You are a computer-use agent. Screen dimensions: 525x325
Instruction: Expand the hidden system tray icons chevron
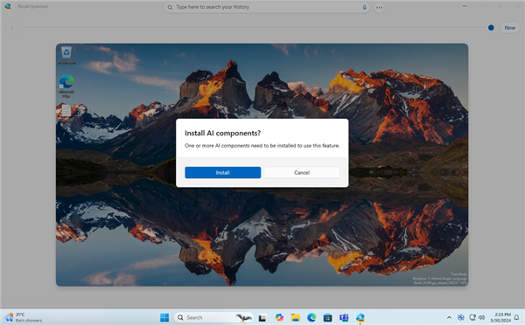pos(449,317)
